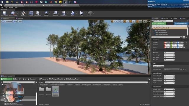This screenshot has width=189, height=106.
Task: Click the details property matrix grid icon
Action: pyautogui.click(x=184, y=37)
